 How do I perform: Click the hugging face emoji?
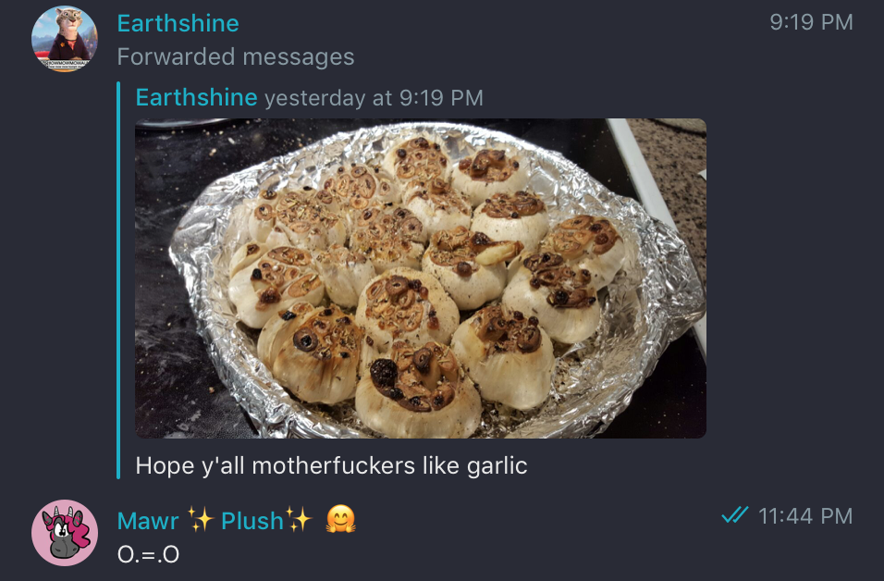coord(341,520)
